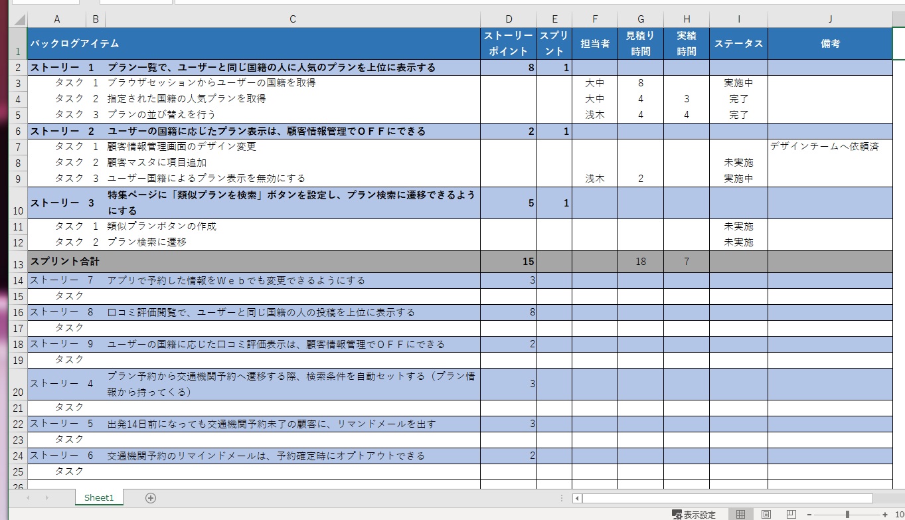Select cell 顧客マスタに項目追加
Screen dimensions: 905x520
293,163
